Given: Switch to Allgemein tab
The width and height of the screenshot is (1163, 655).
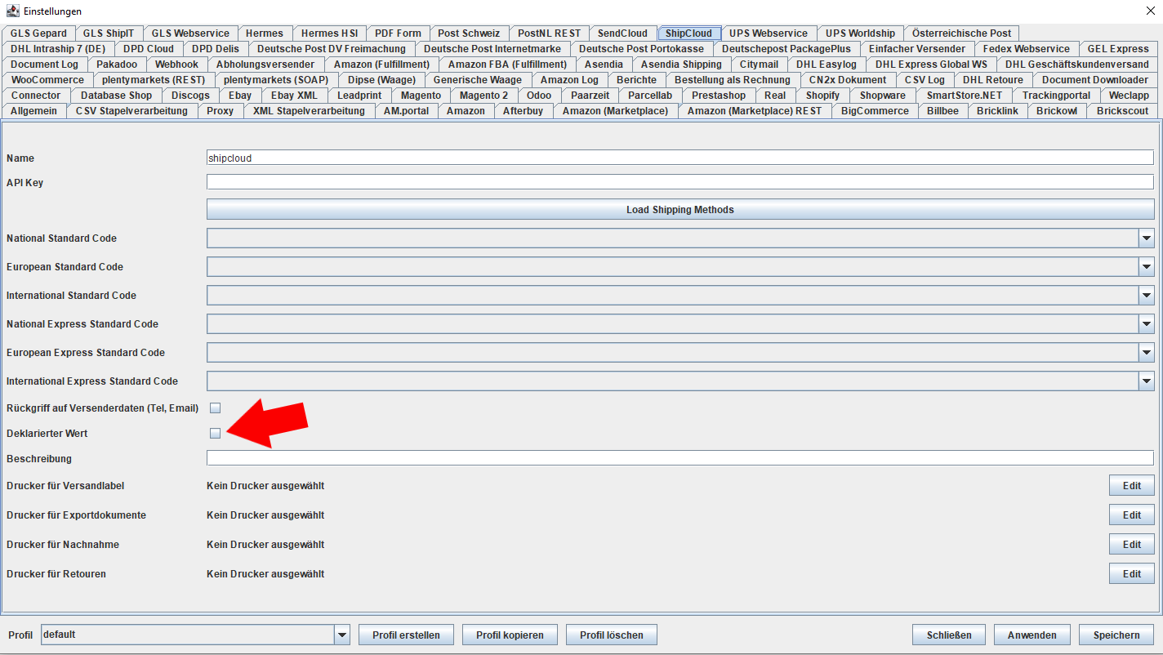Looking at the screenshot, I should [34, 111].
